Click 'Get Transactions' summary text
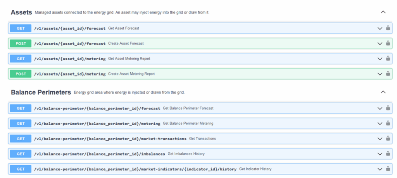Image resolution: width=397 pixels, height=178 pixels. point(202,139)
